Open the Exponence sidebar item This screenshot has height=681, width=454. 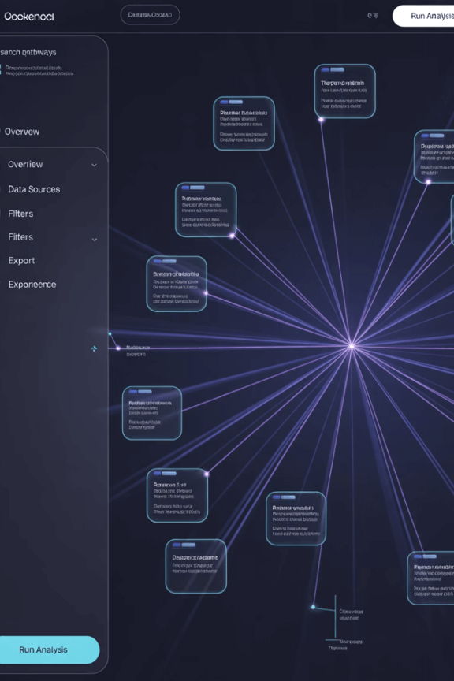(x=32, y=285)
